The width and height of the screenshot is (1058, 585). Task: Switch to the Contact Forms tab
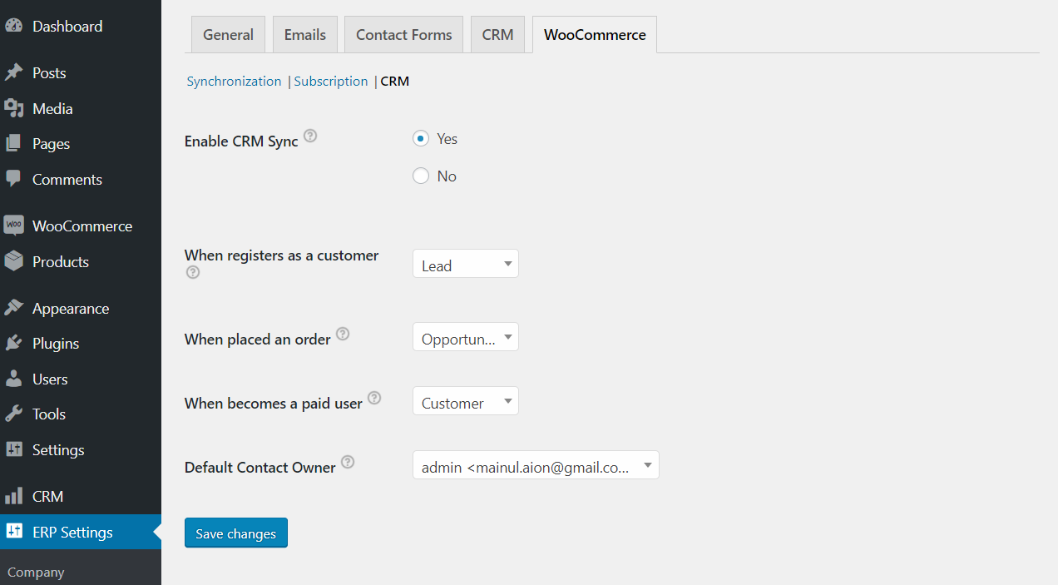(403, 35)
